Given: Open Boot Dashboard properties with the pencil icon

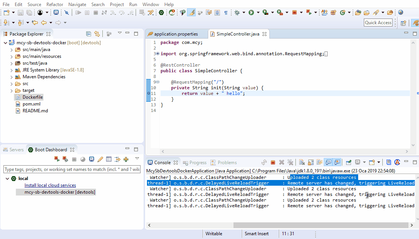Looking at the screenshot, I should pos(100,159).
